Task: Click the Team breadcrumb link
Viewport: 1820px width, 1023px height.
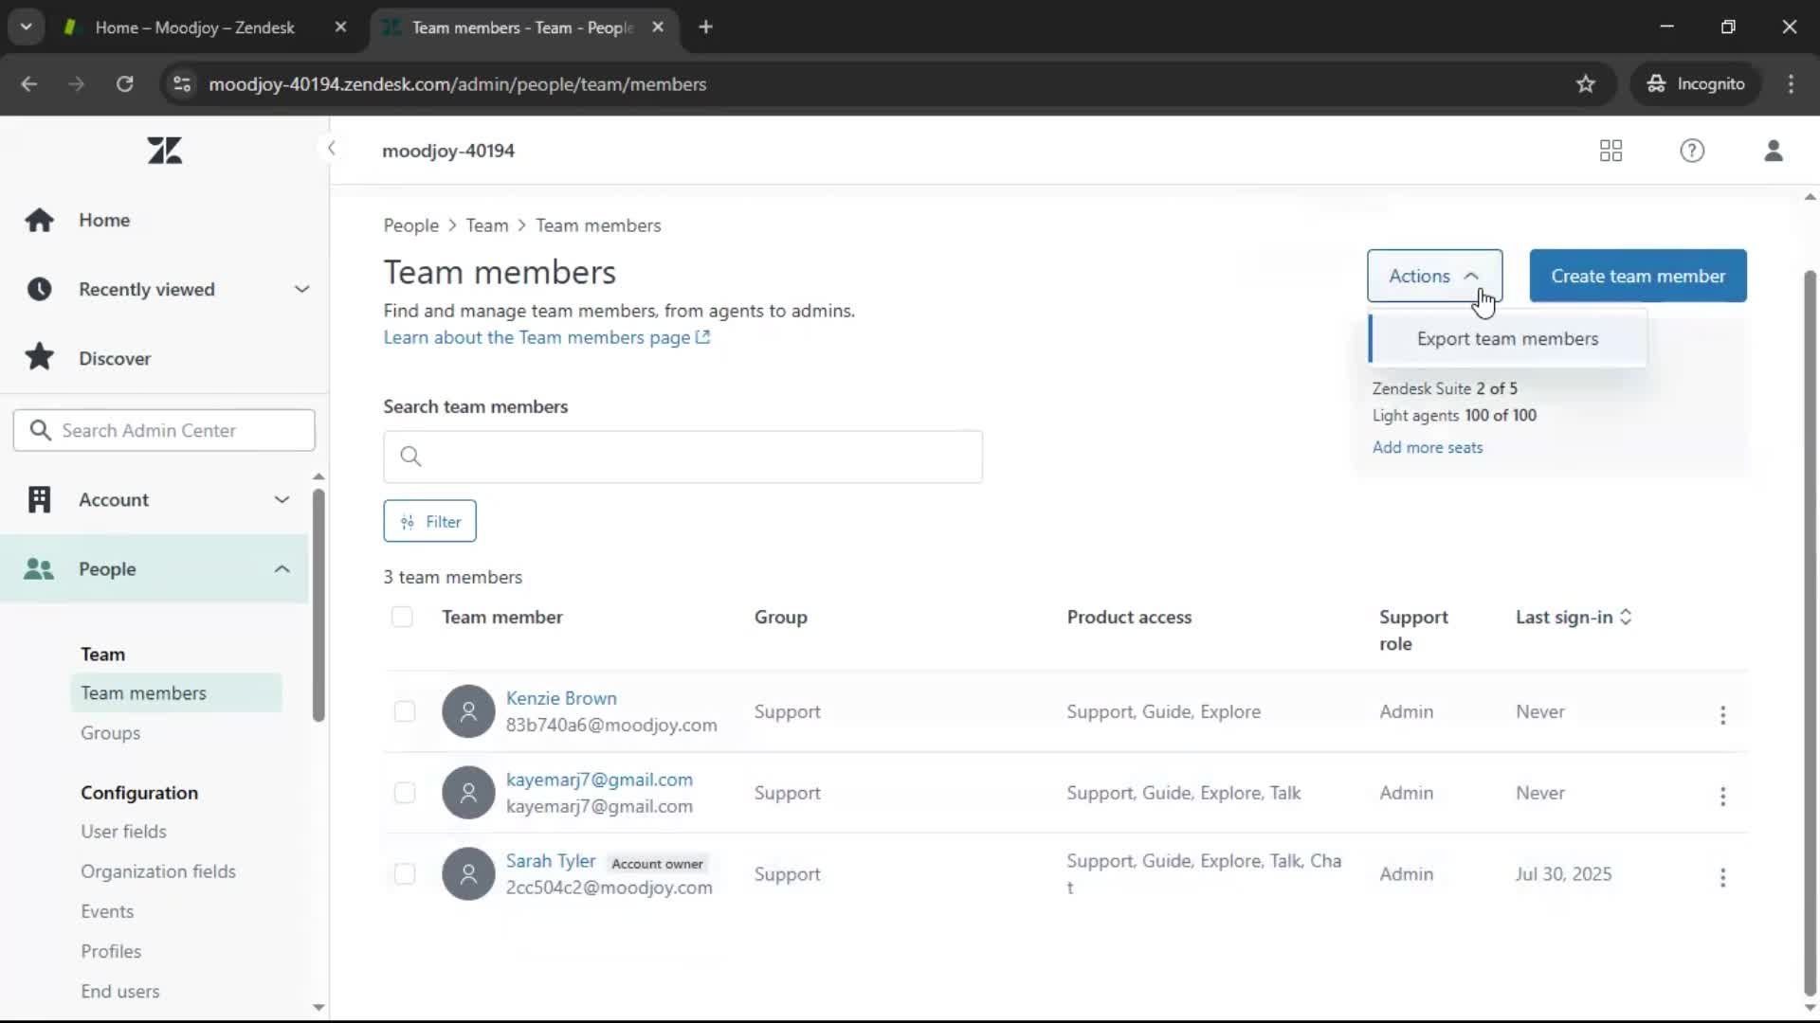Action: coord(486,225)
